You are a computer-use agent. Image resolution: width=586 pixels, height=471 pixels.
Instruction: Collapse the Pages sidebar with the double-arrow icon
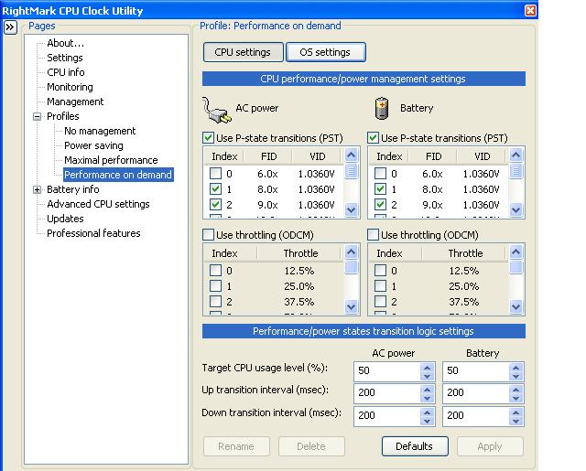(x=10, y=27)
